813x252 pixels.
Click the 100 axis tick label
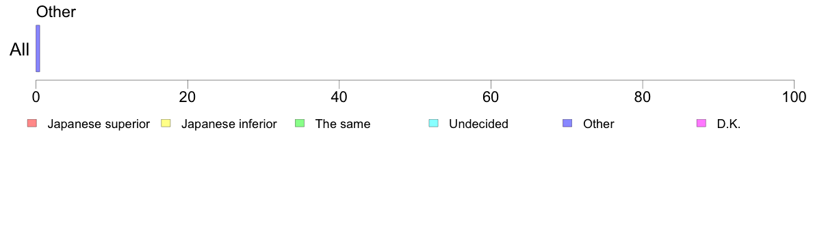793,97
